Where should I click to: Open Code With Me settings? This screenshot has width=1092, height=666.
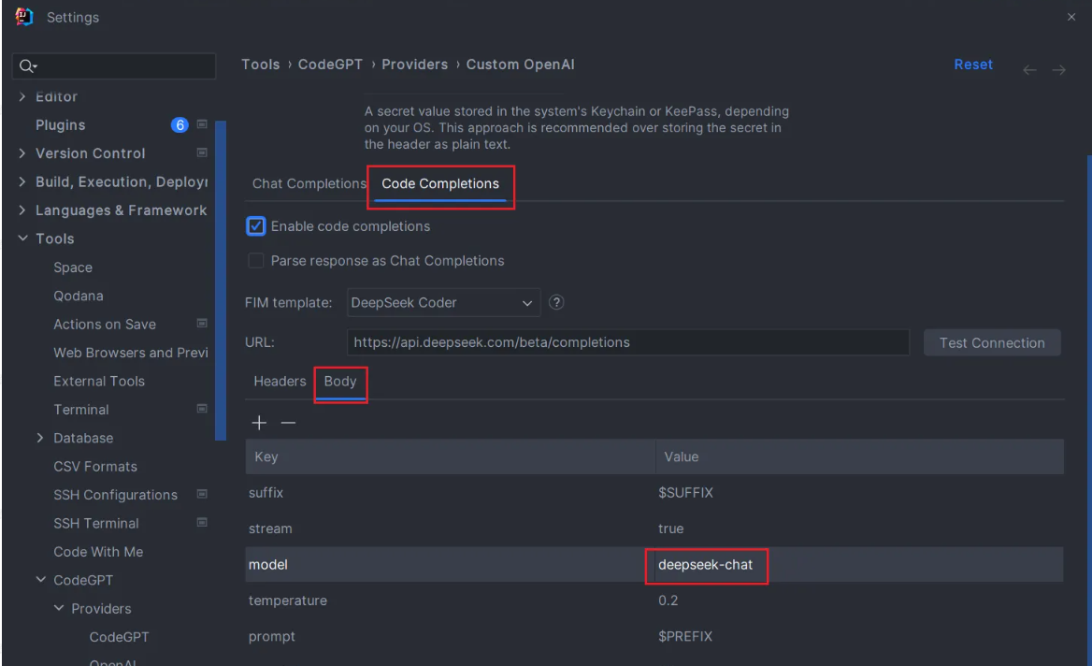point(98,552)
